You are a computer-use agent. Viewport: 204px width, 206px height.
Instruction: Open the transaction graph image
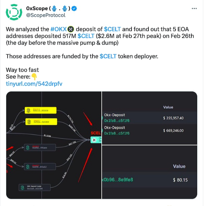tap(54, 145)
